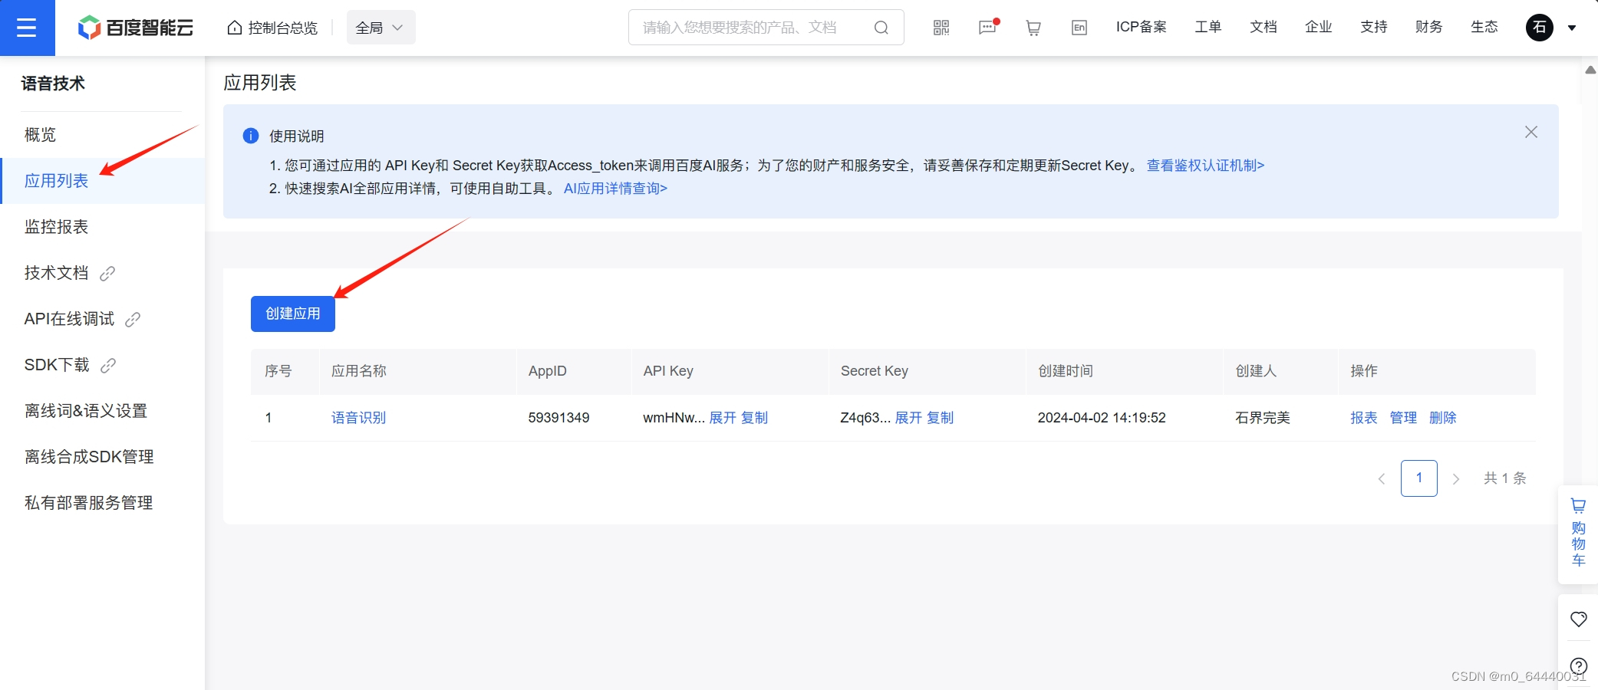Screen dimensions: 1598x690
Task: Open ICP备案 in the top menu
Action: tap(1141, 28)
